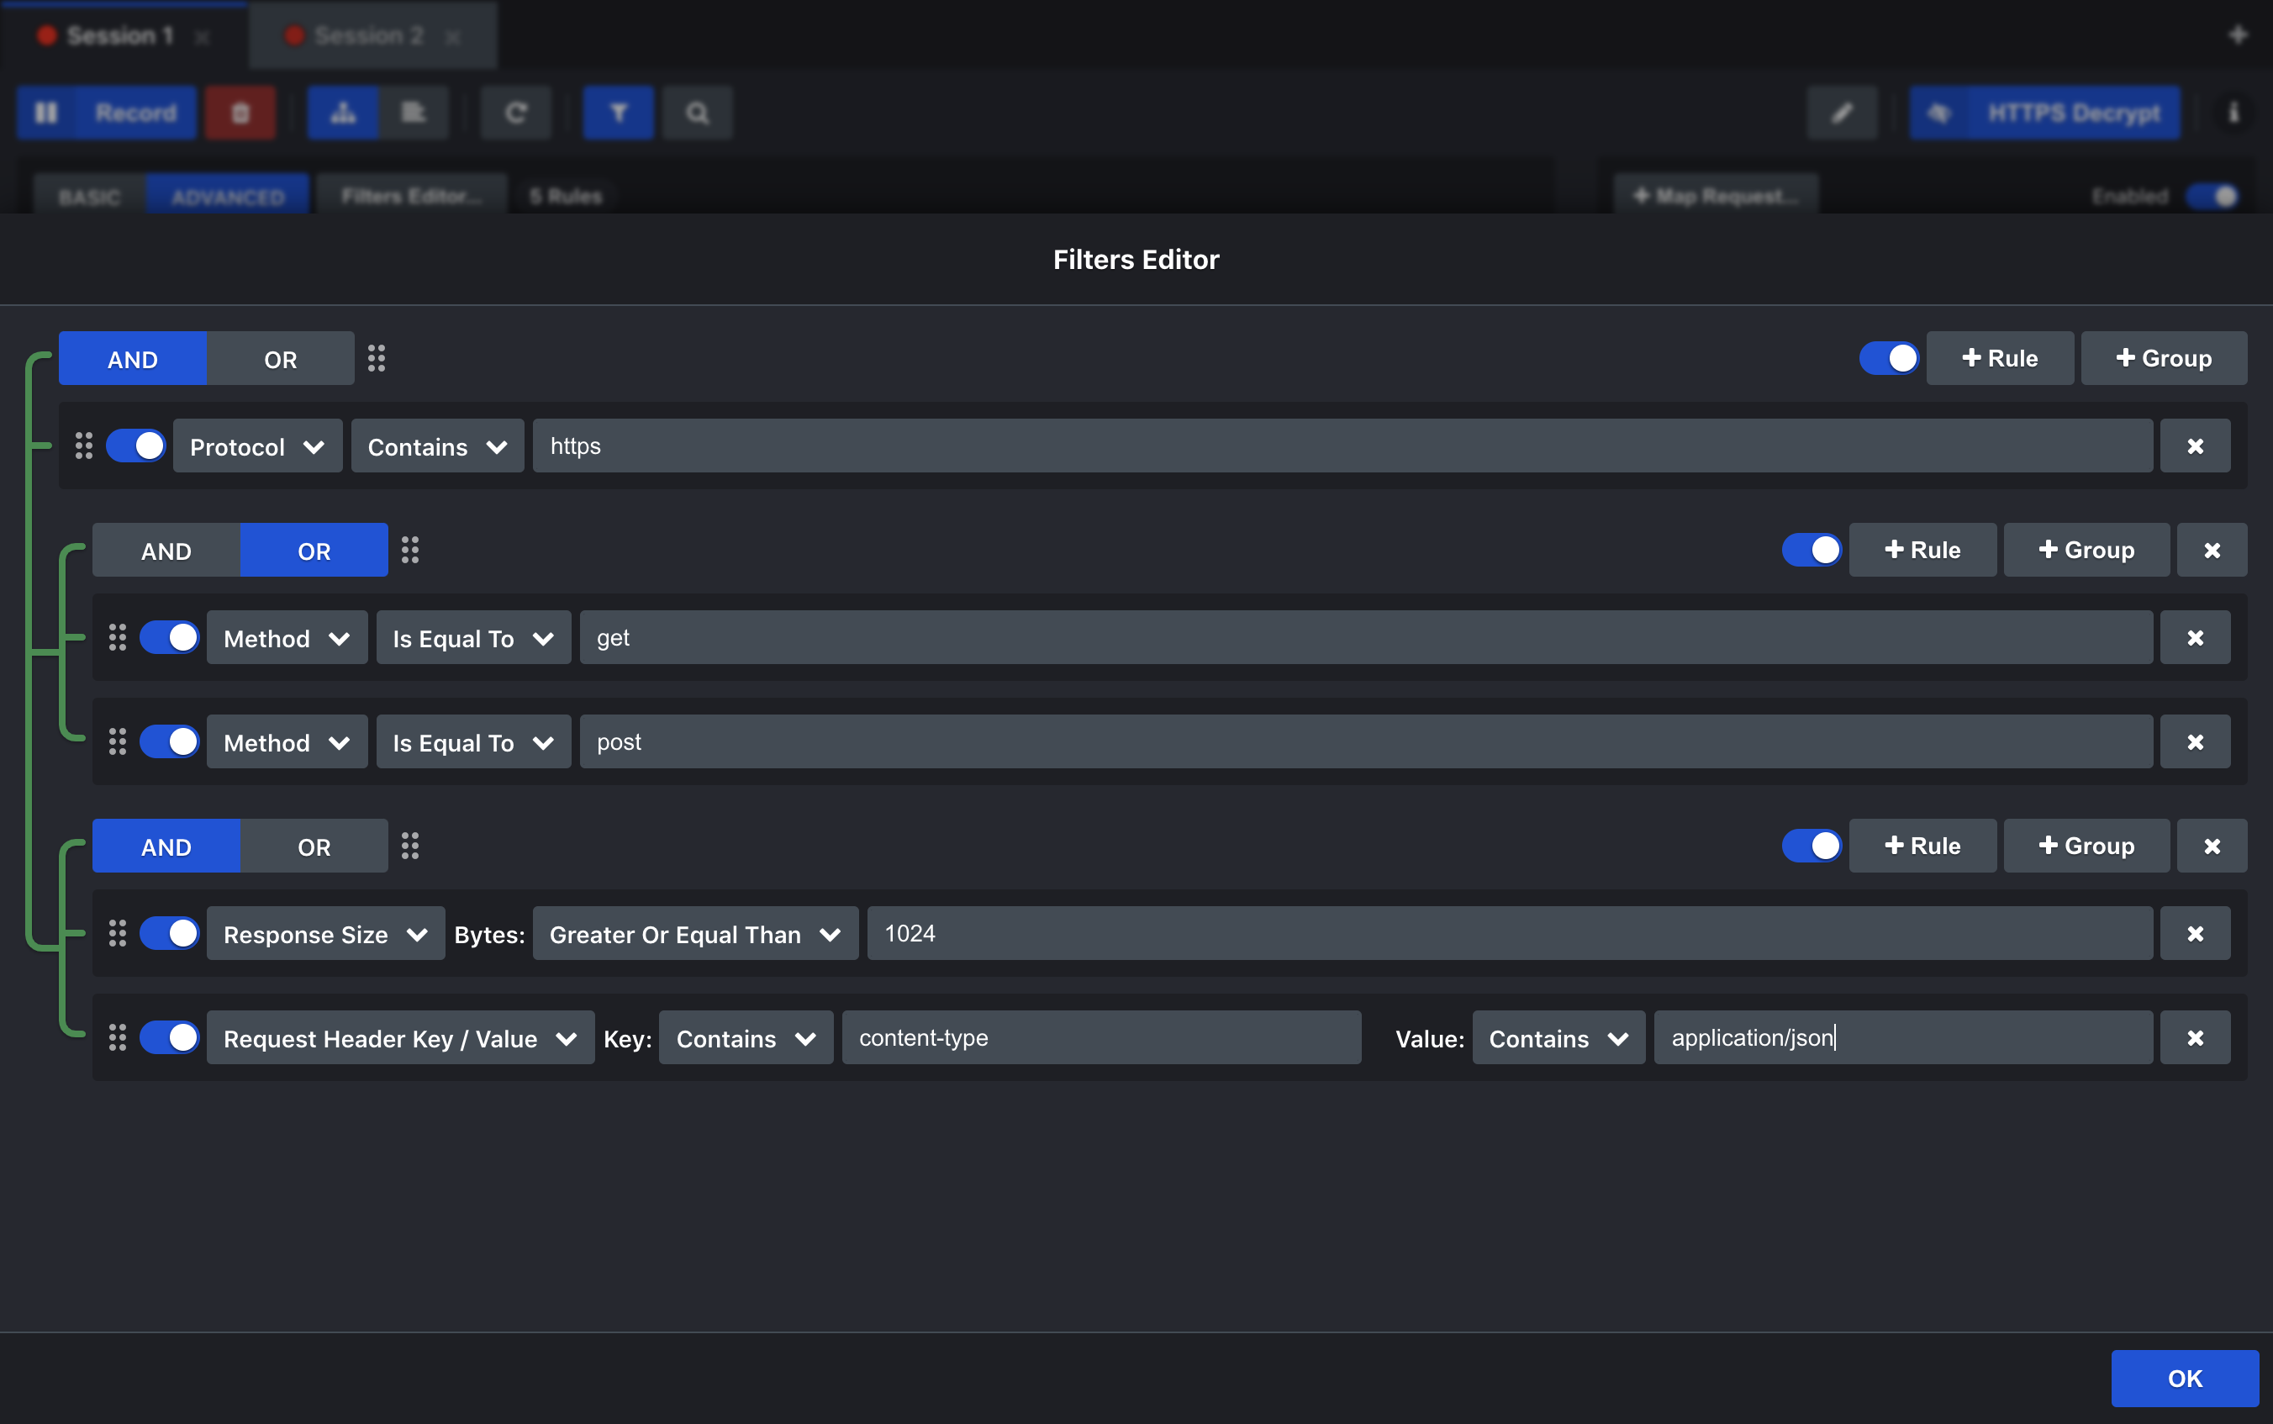The height and width of the screenshot is (1424, 2273).
Task: Add a new rule with the Rule button
Action: coord(1999,358)
